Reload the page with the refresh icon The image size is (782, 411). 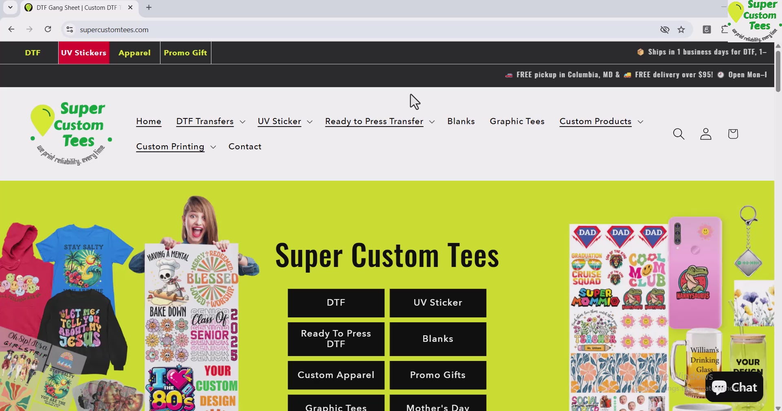(48, 29)
